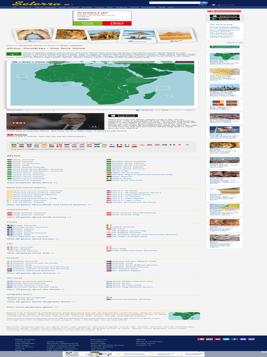
Task: Click the small Africa map thumbnail near description
Action: click(x=184, y=316)
